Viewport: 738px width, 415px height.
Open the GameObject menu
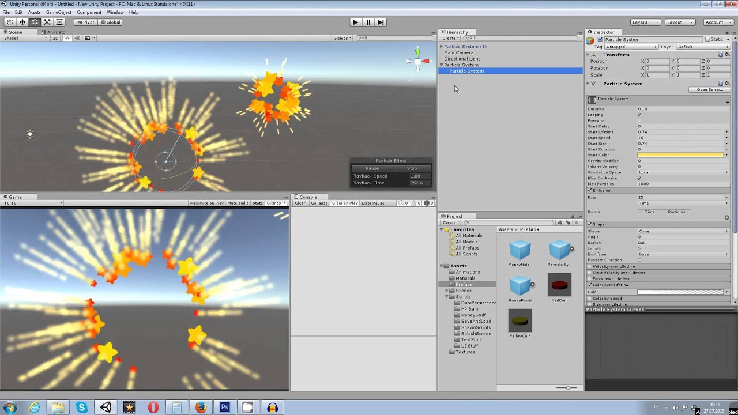pos(59,12)
